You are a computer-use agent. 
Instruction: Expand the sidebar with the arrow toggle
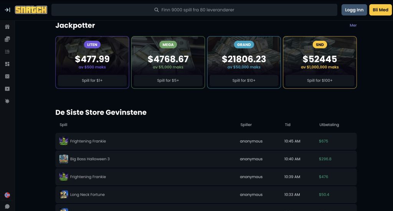tap(7, 10)
